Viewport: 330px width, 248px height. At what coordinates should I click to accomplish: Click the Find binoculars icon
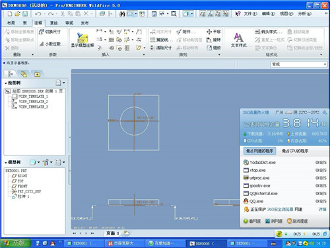coord(122,14)
